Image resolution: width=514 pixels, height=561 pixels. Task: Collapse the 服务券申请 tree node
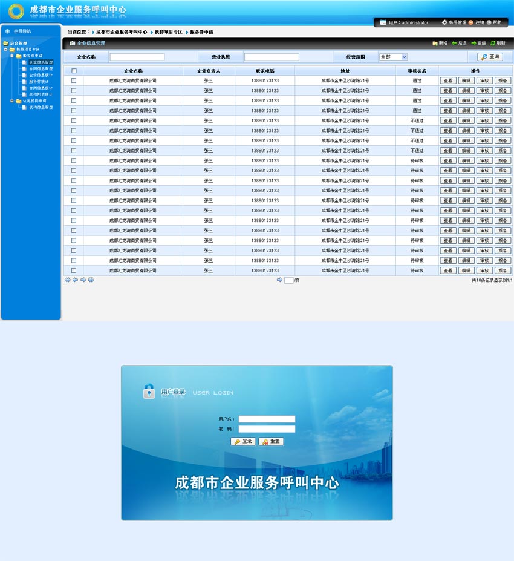point(11,56)
